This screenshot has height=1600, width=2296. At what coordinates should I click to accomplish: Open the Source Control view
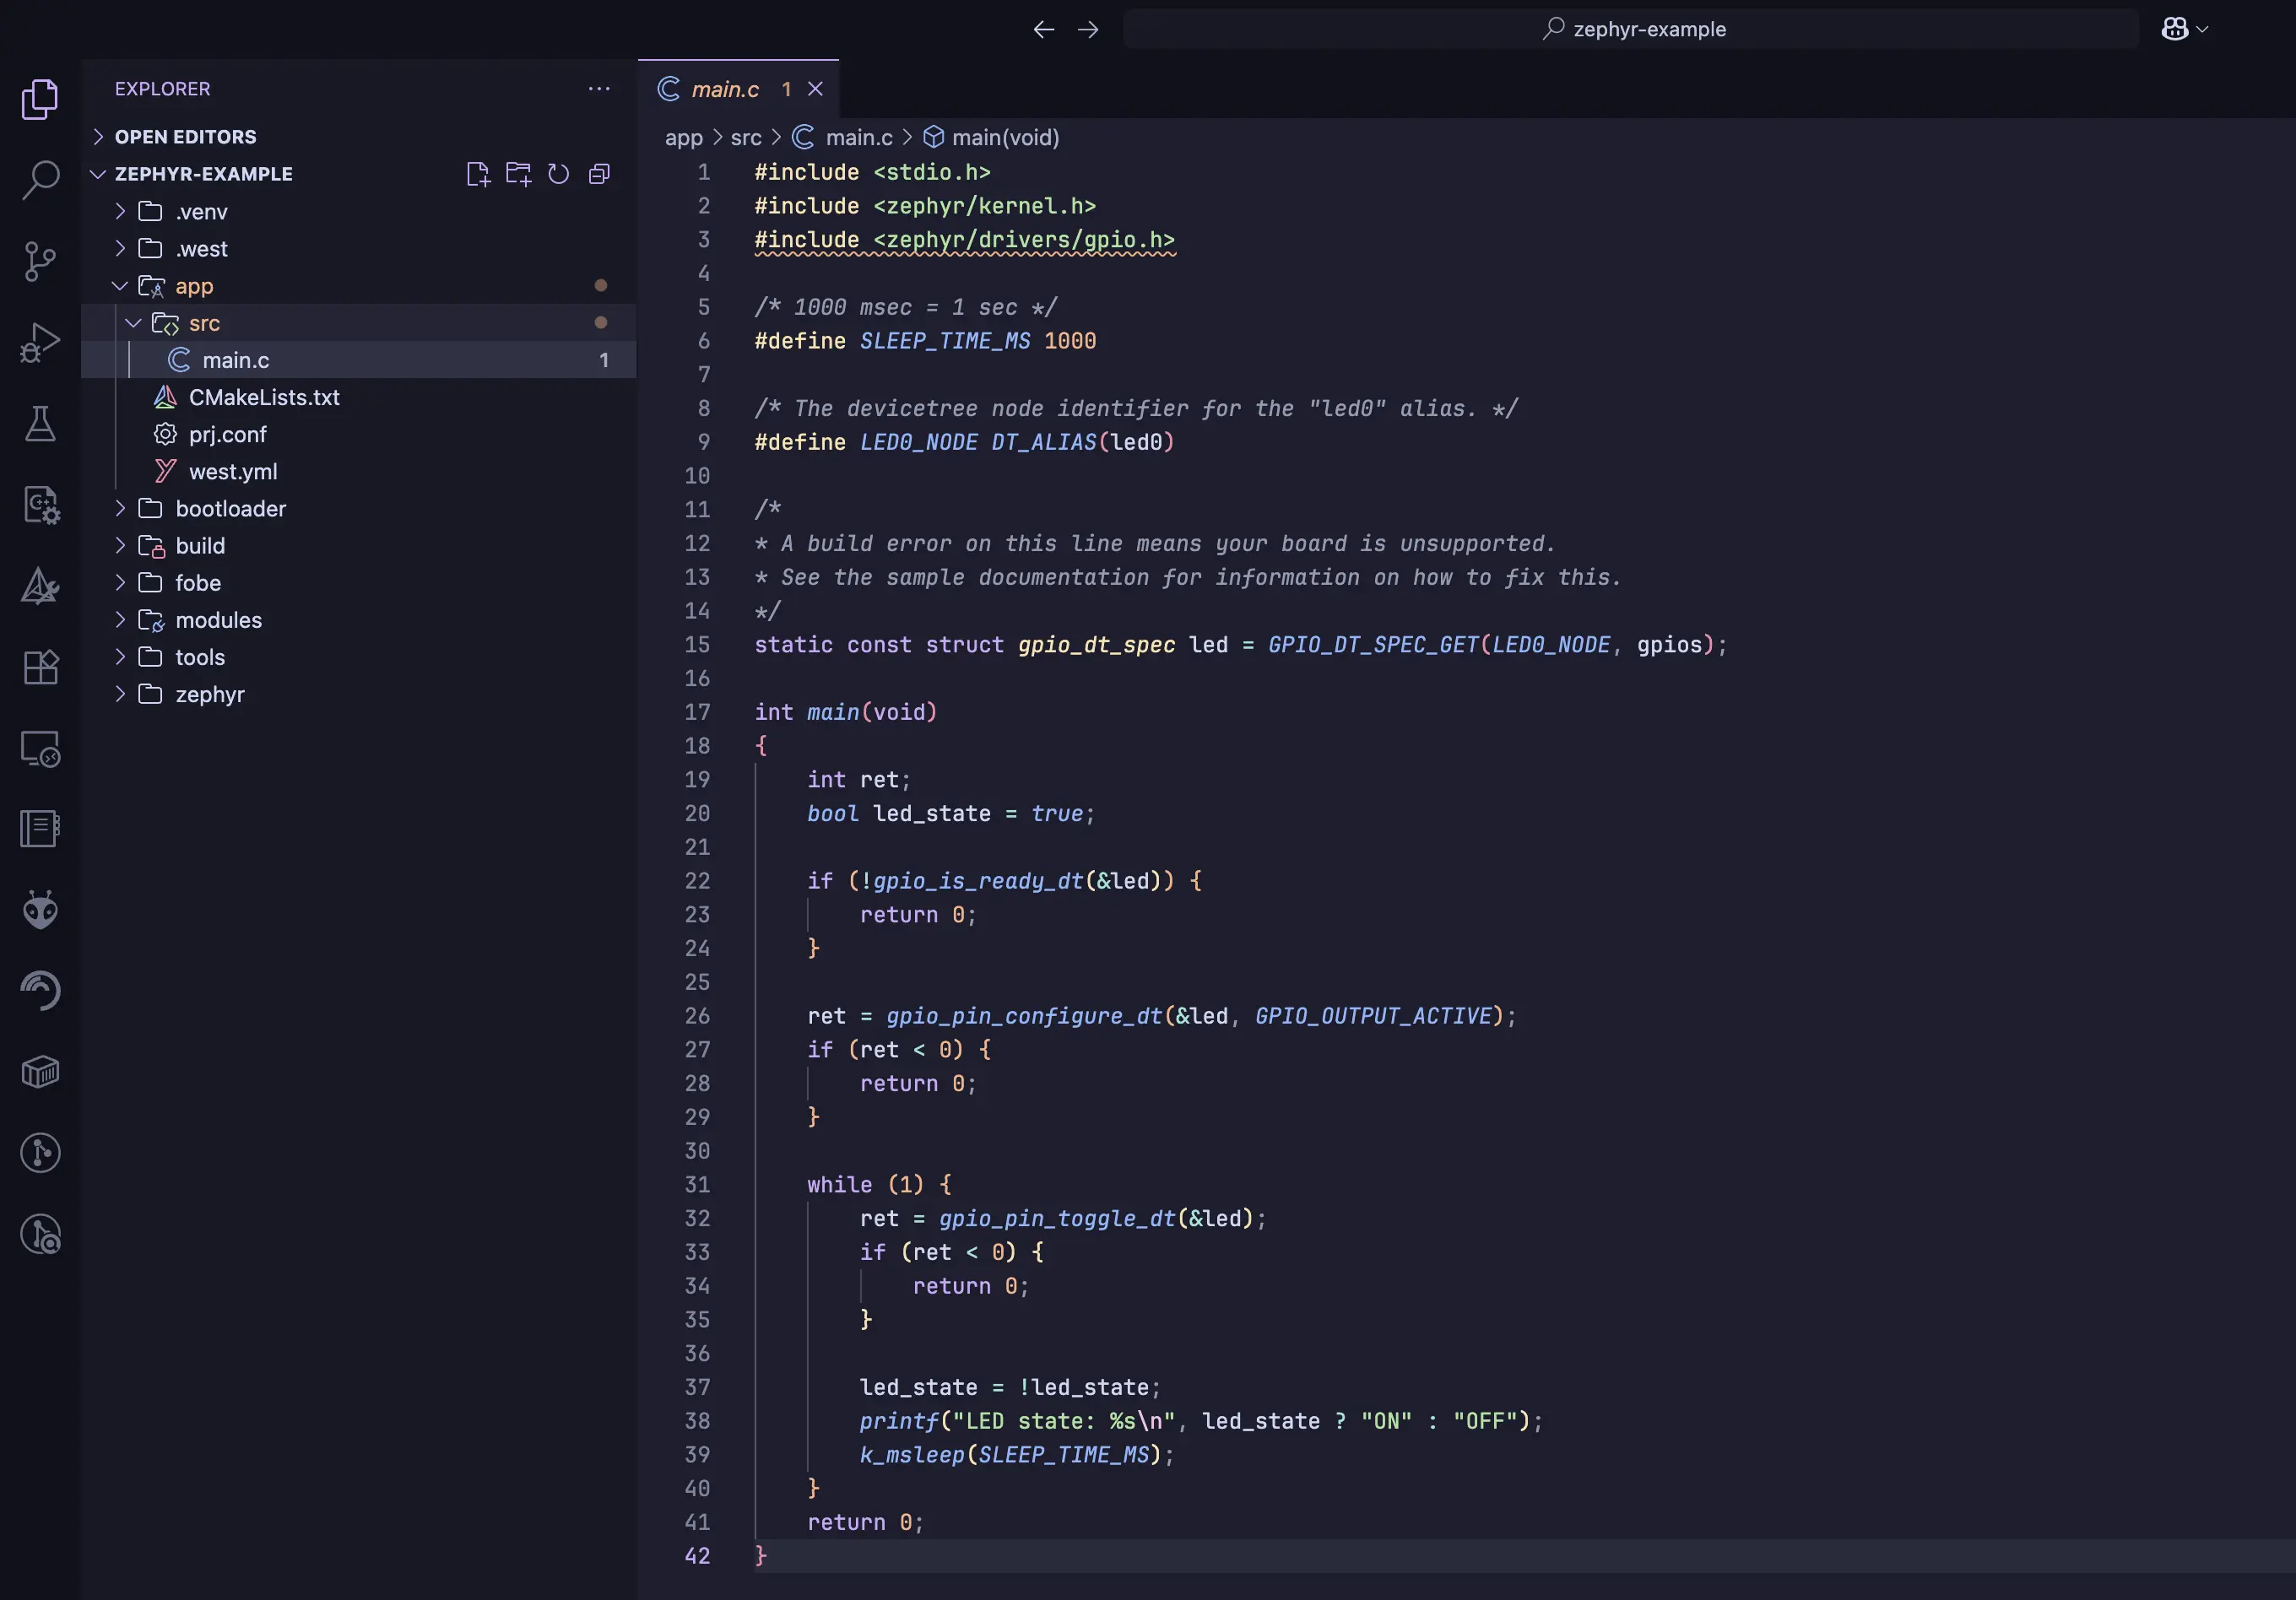[40, 260]
